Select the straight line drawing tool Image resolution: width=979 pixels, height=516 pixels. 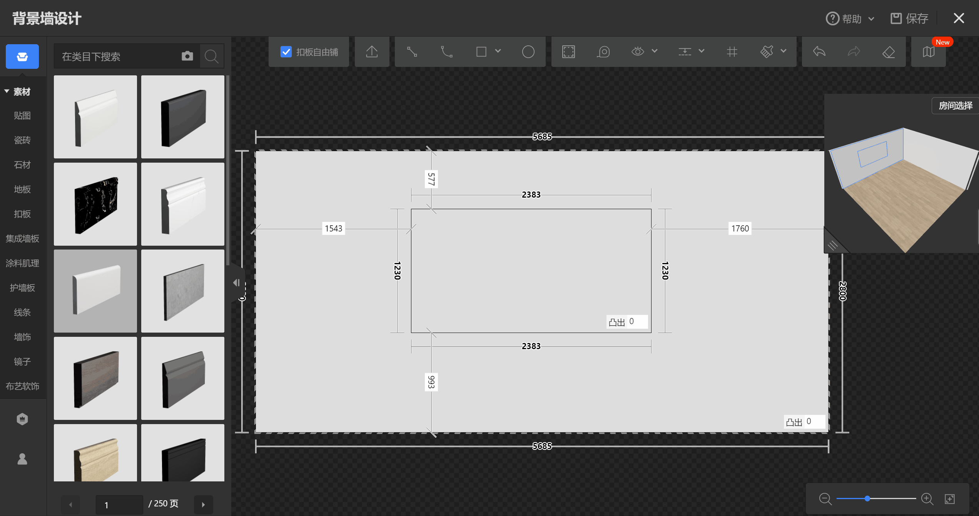pos(412,52)
